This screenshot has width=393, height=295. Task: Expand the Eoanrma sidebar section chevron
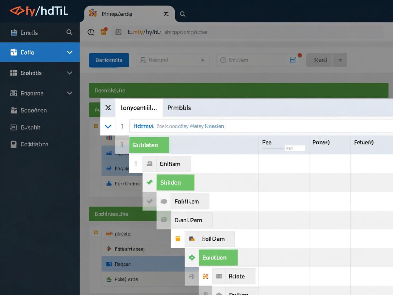click(x=70, y=93)
